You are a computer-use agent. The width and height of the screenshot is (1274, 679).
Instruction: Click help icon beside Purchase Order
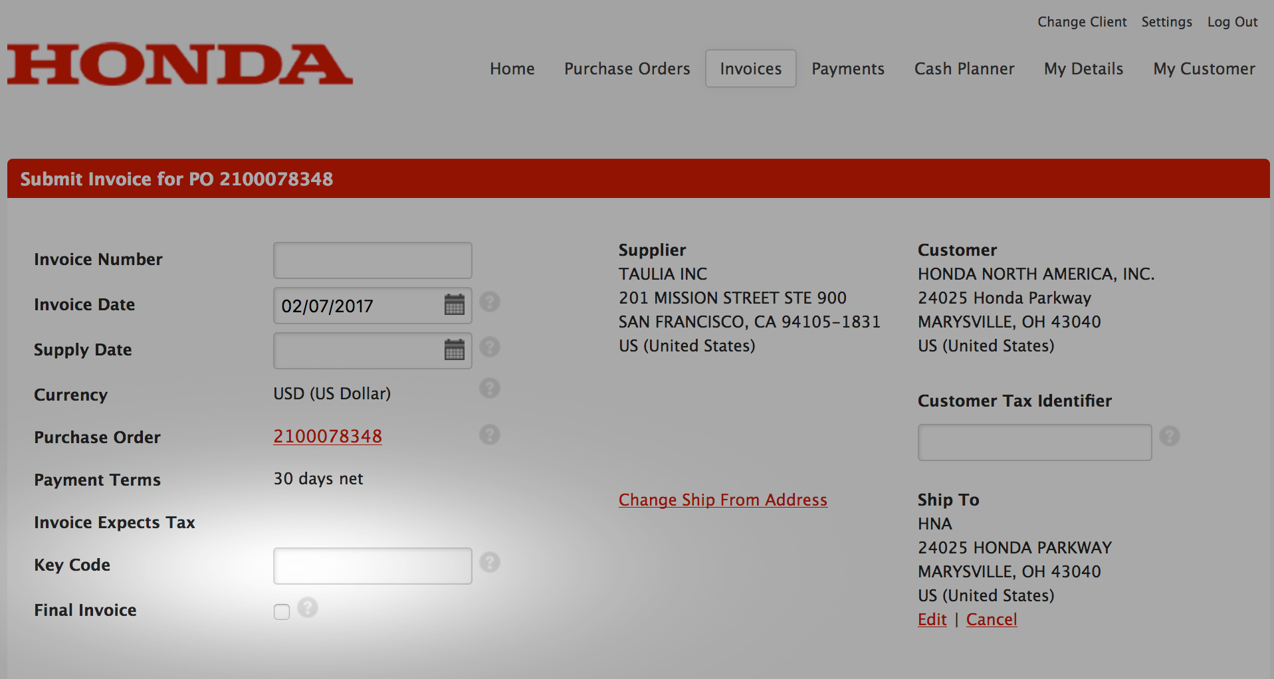pos(490,435)
